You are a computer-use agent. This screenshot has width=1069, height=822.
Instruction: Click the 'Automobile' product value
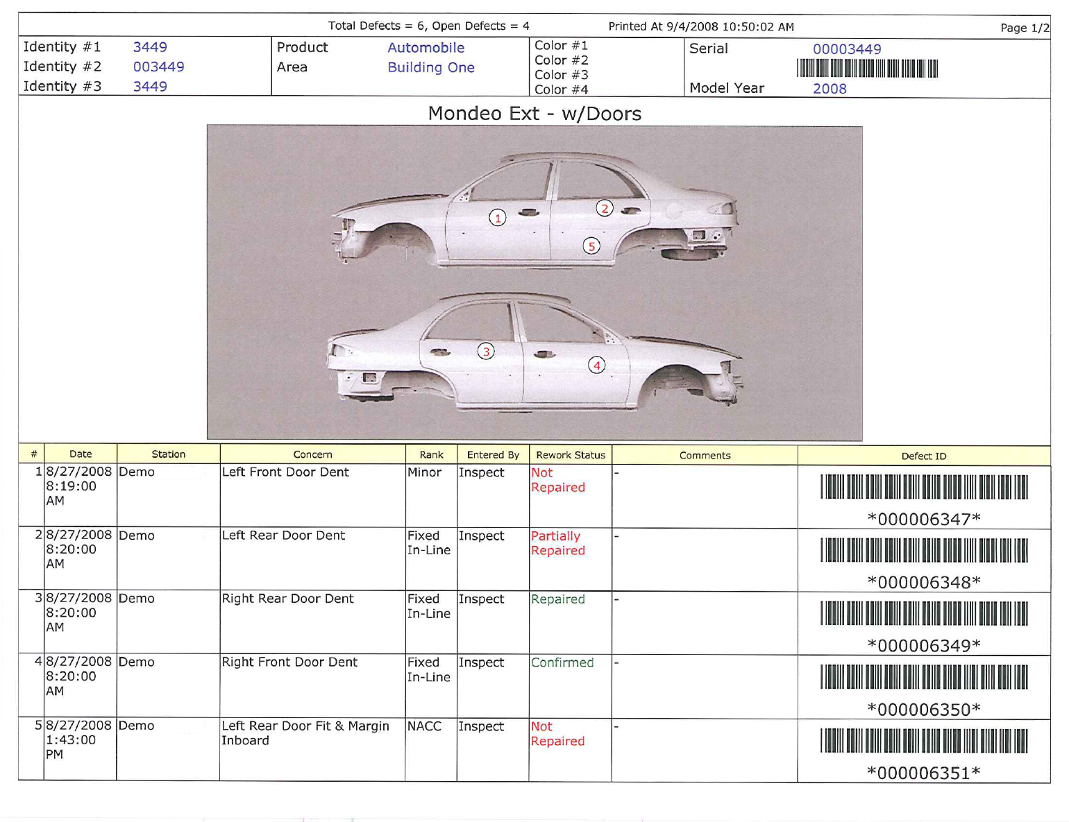click(x=426, y=48)
